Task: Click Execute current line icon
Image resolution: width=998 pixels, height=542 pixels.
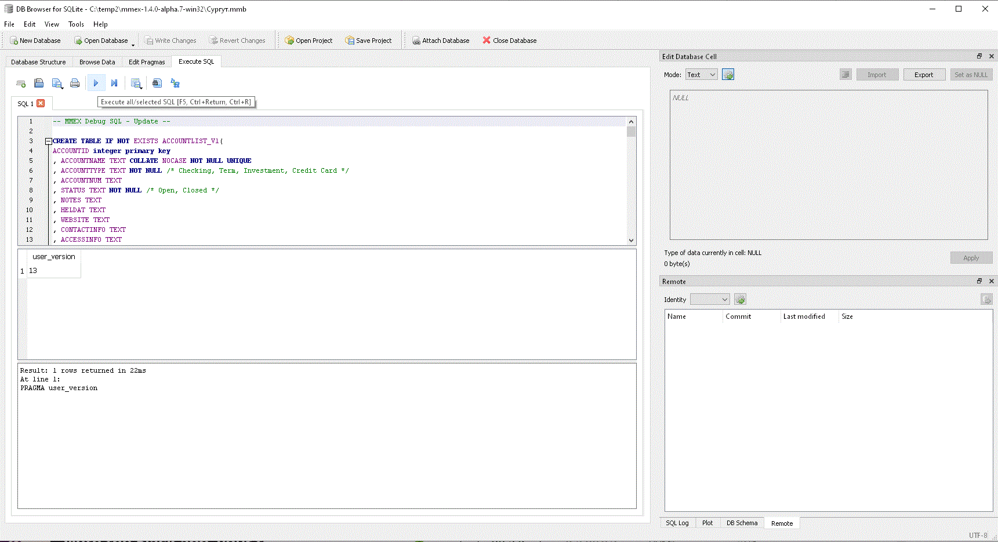Action: coord(114,83)
